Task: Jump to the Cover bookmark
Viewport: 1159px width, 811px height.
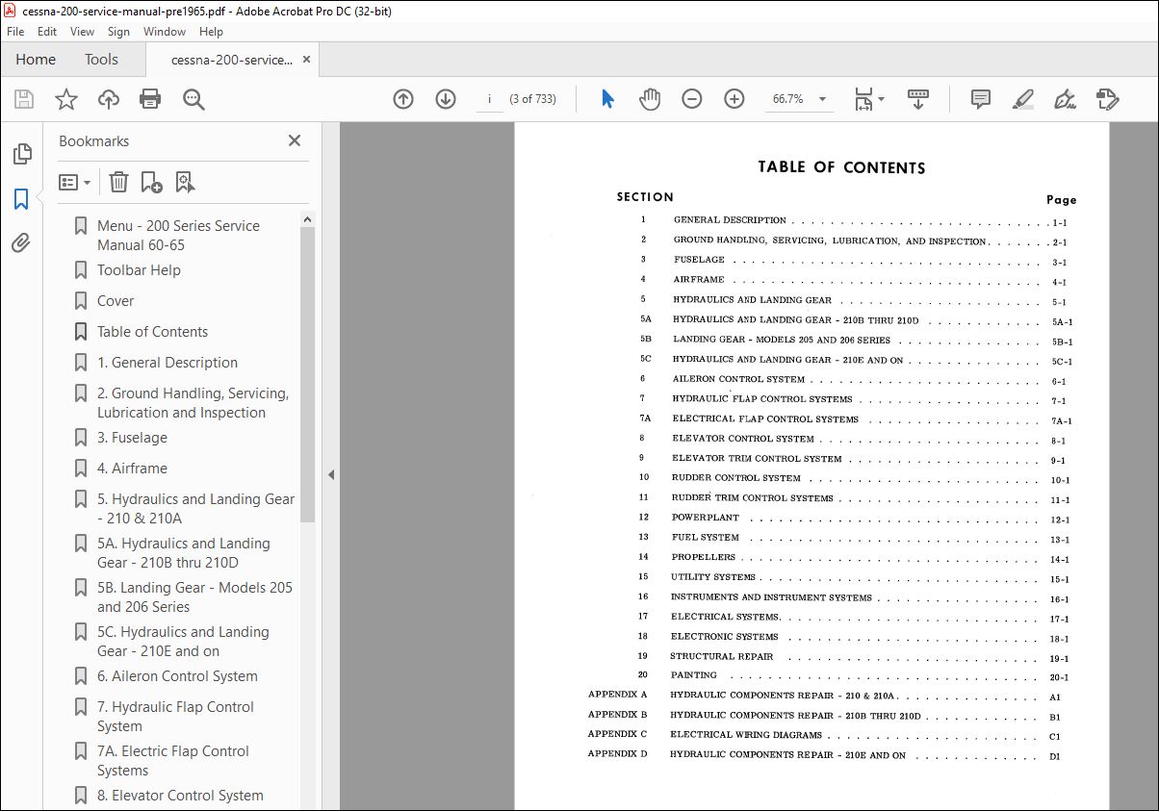Action: coord(116,301)
